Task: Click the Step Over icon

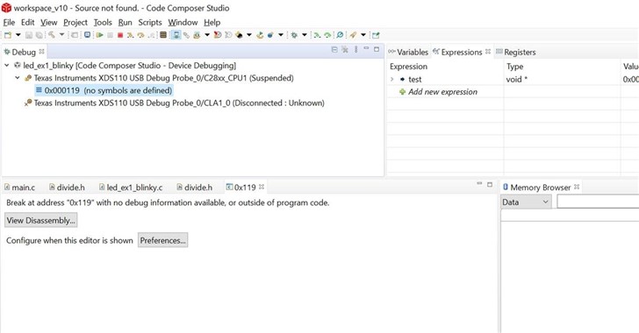Action: (140, 35)
